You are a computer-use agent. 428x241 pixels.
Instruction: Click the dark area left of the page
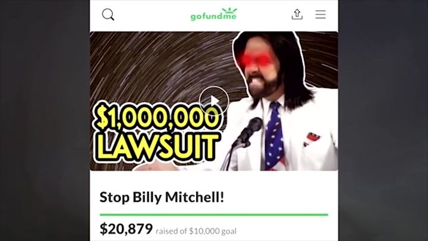(x=45, y=120)
